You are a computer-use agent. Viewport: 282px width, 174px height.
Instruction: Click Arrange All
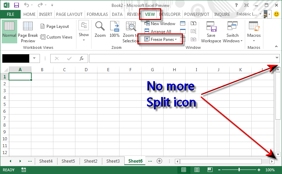(x=158, y=31)
